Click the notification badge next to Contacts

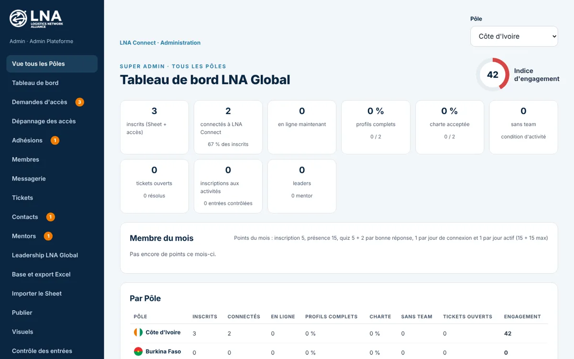(50, 217)
